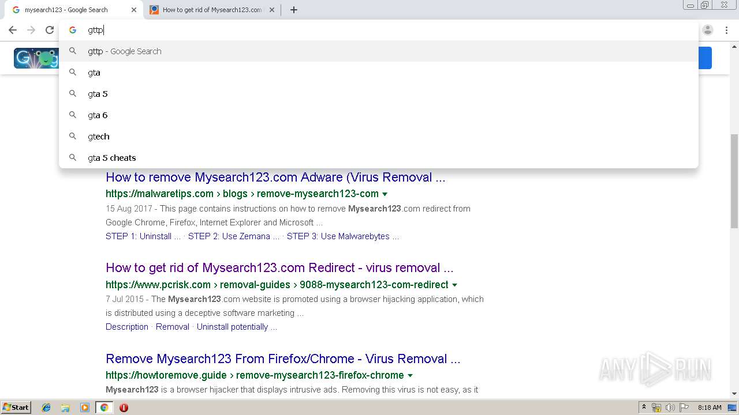Select 'gttp - Google Search' suggestion
The width and height of the screenshot is (739, 415).
point(378,51)
